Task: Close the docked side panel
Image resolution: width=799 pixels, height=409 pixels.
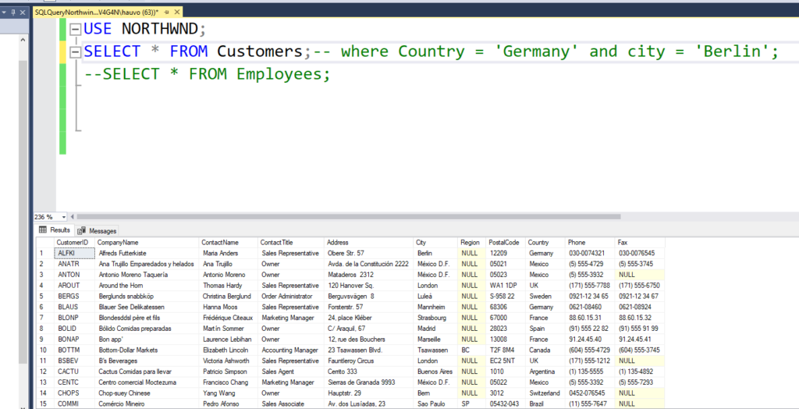Action: pyautogui.click(x=23, y=12)
